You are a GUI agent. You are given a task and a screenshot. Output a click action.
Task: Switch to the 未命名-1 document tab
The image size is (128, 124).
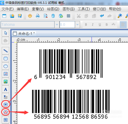click(x=24, y=33)
